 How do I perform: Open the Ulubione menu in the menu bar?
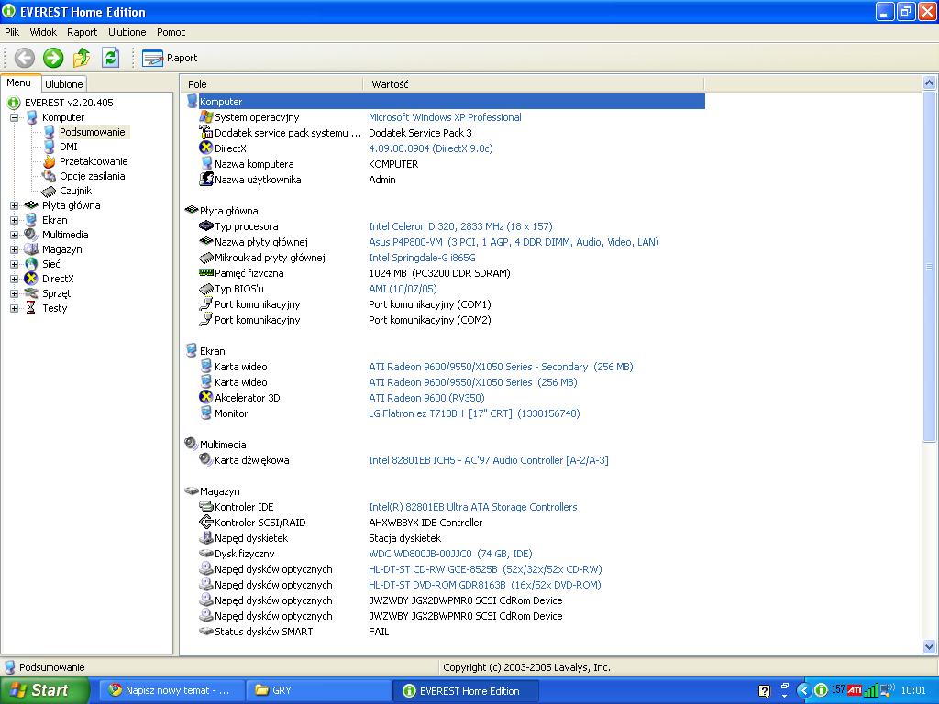pos(127,32)
